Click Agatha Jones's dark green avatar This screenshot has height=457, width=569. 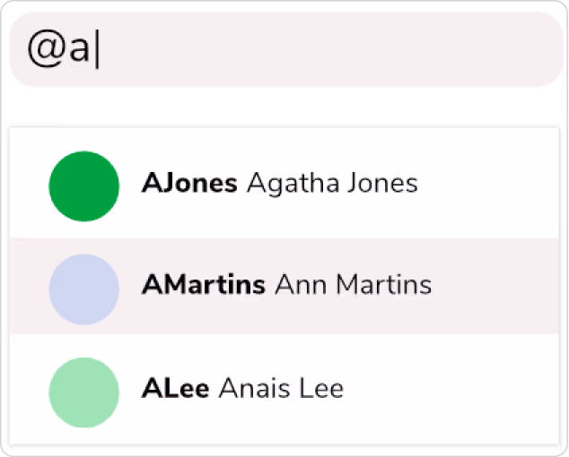pyautogui.click(x=83, y=185)
